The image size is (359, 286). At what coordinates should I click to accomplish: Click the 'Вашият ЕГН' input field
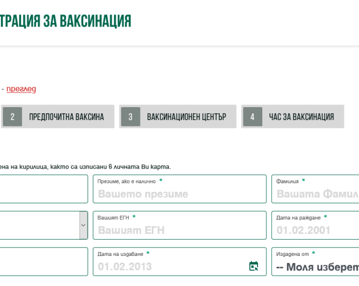coord(179,225)
